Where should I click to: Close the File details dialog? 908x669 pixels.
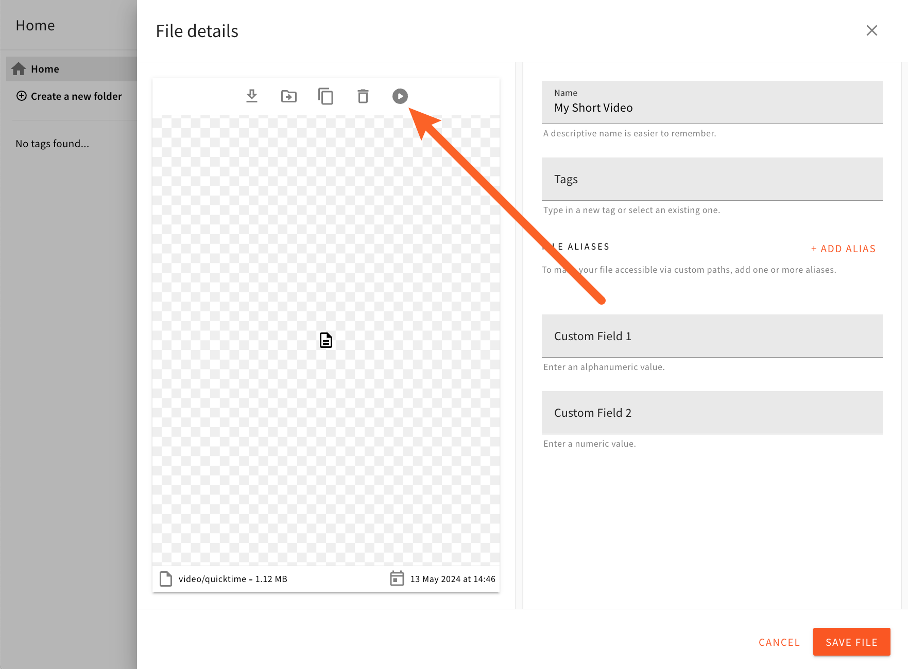(x=871, y=30)
